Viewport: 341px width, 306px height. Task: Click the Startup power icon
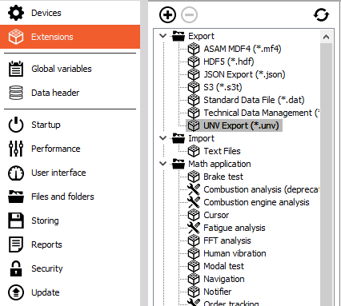pos(16,125)
